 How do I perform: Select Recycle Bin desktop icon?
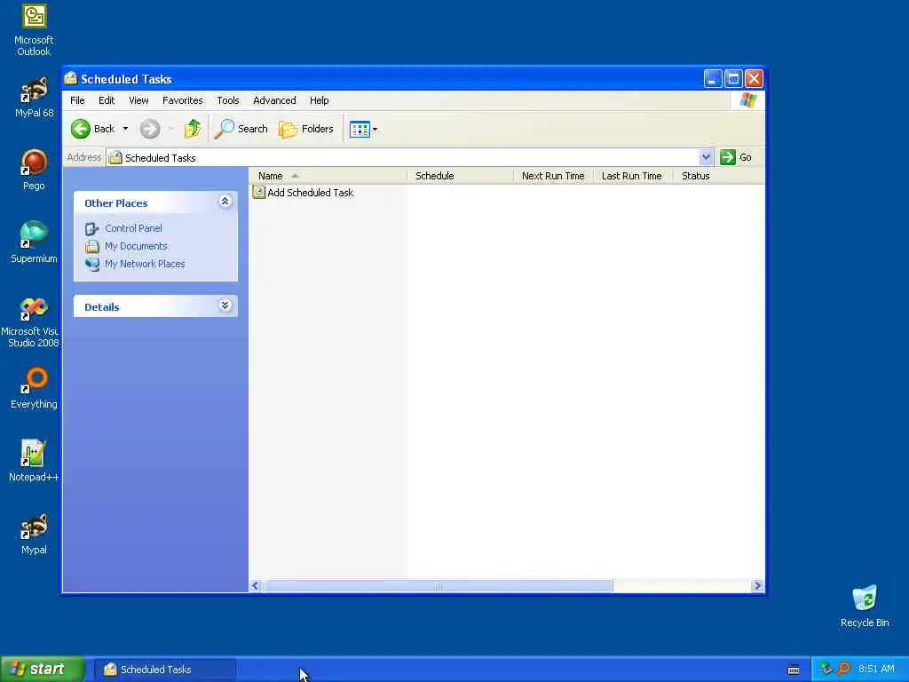865,607
